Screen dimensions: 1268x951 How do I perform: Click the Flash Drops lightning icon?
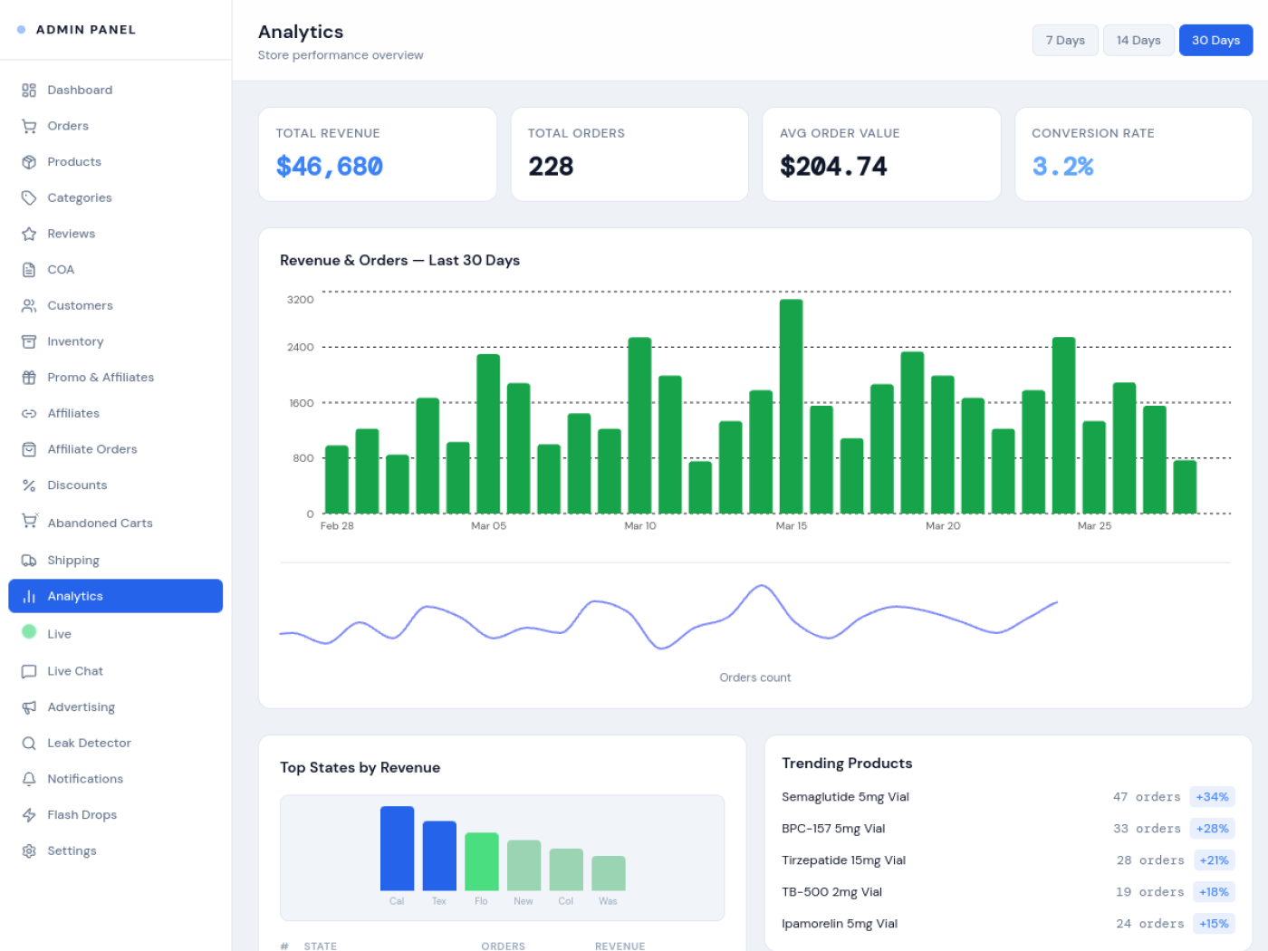(x=29, y=814)
